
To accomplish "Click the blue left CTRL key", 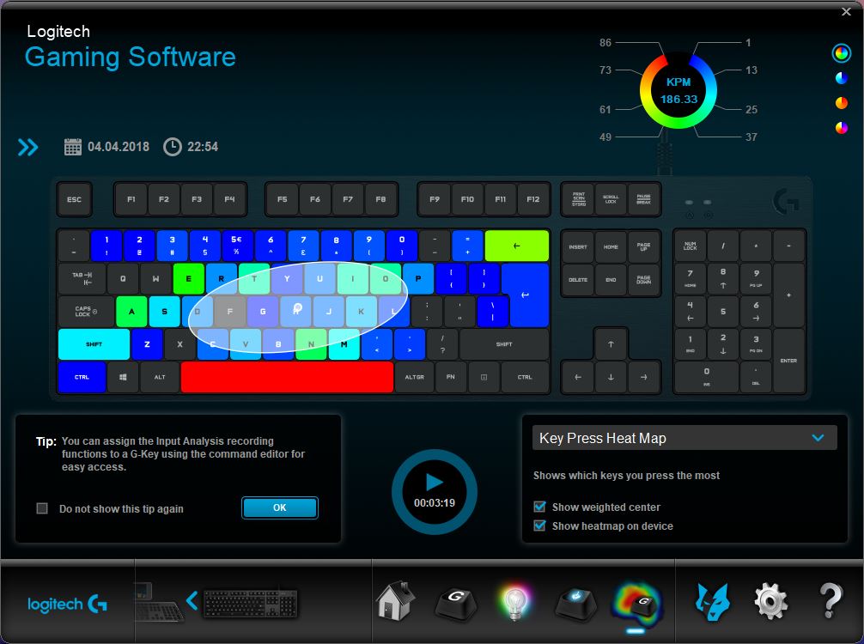I will click(x=82, y=377).
